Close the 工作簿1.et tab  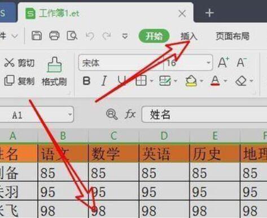[182, 14]
